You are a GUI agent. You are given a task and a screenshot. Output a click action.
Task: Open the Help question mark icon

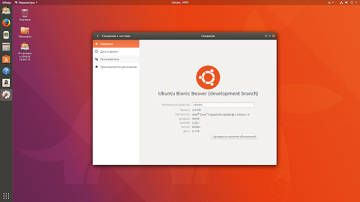(6, 71)
